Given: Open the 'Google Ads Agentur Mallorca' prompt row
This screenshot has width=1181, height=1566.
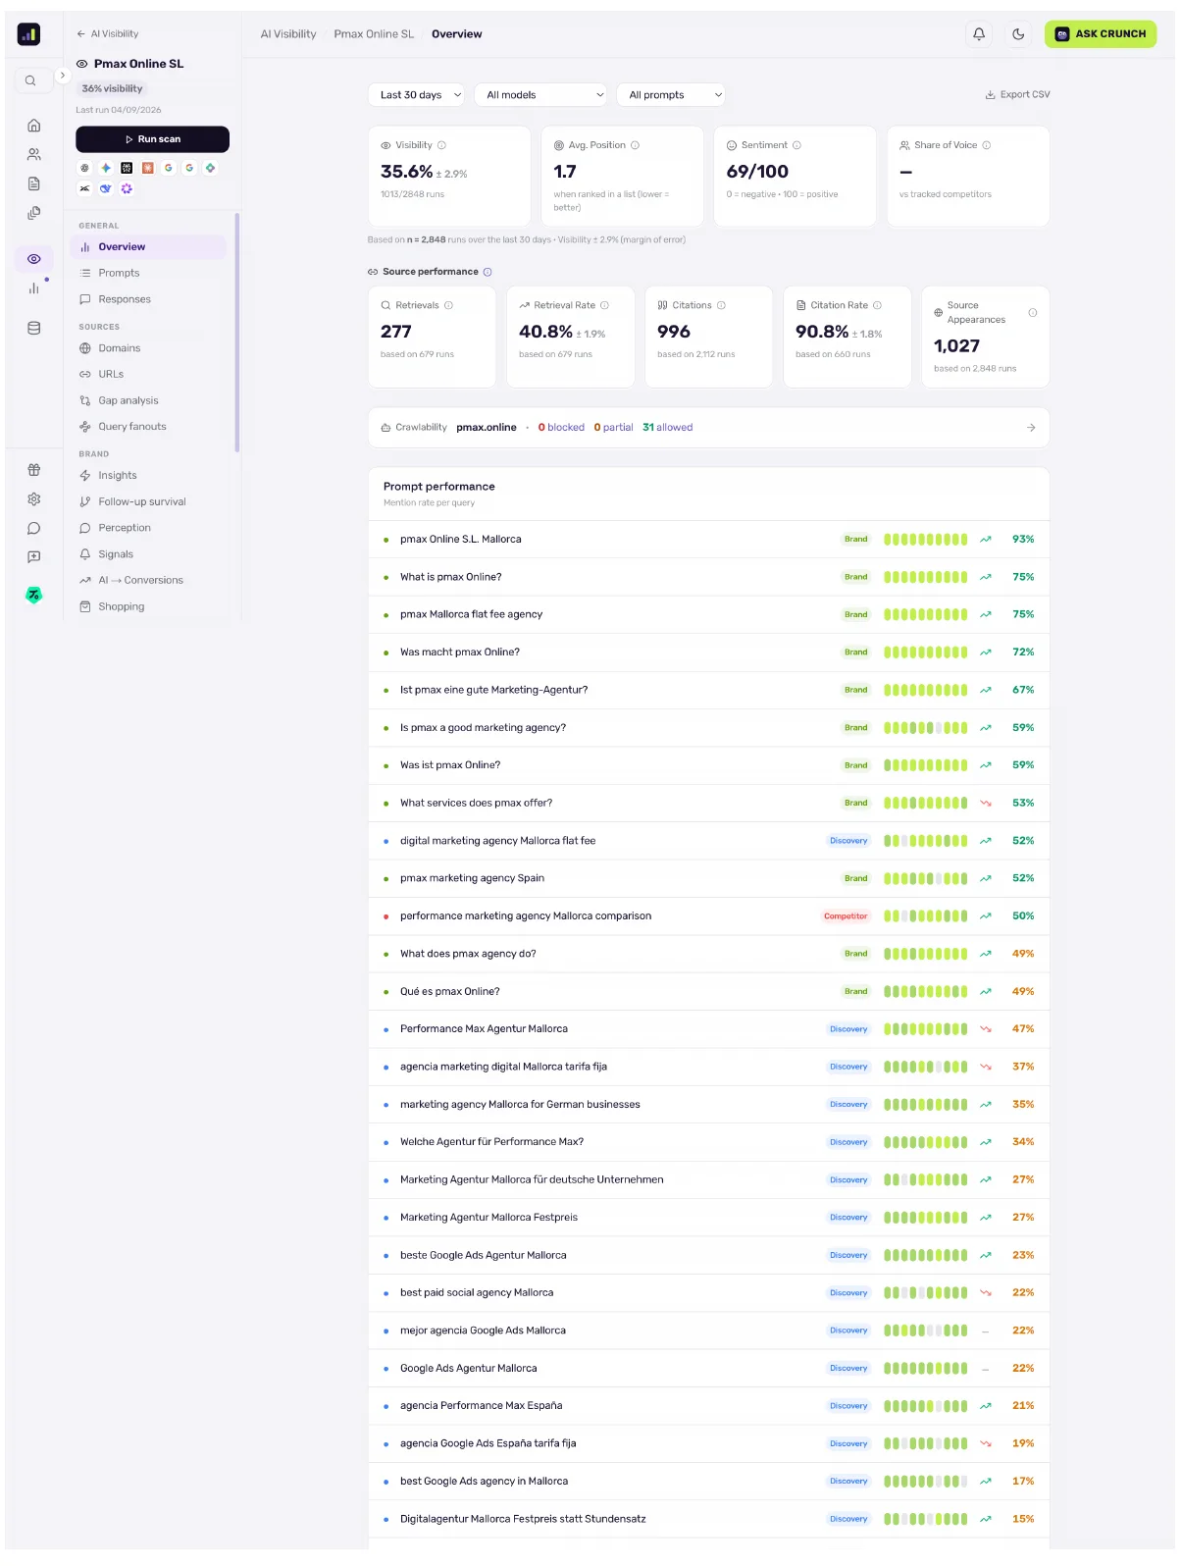Looking at the screenshot, I should click(x=709, y=1369).
